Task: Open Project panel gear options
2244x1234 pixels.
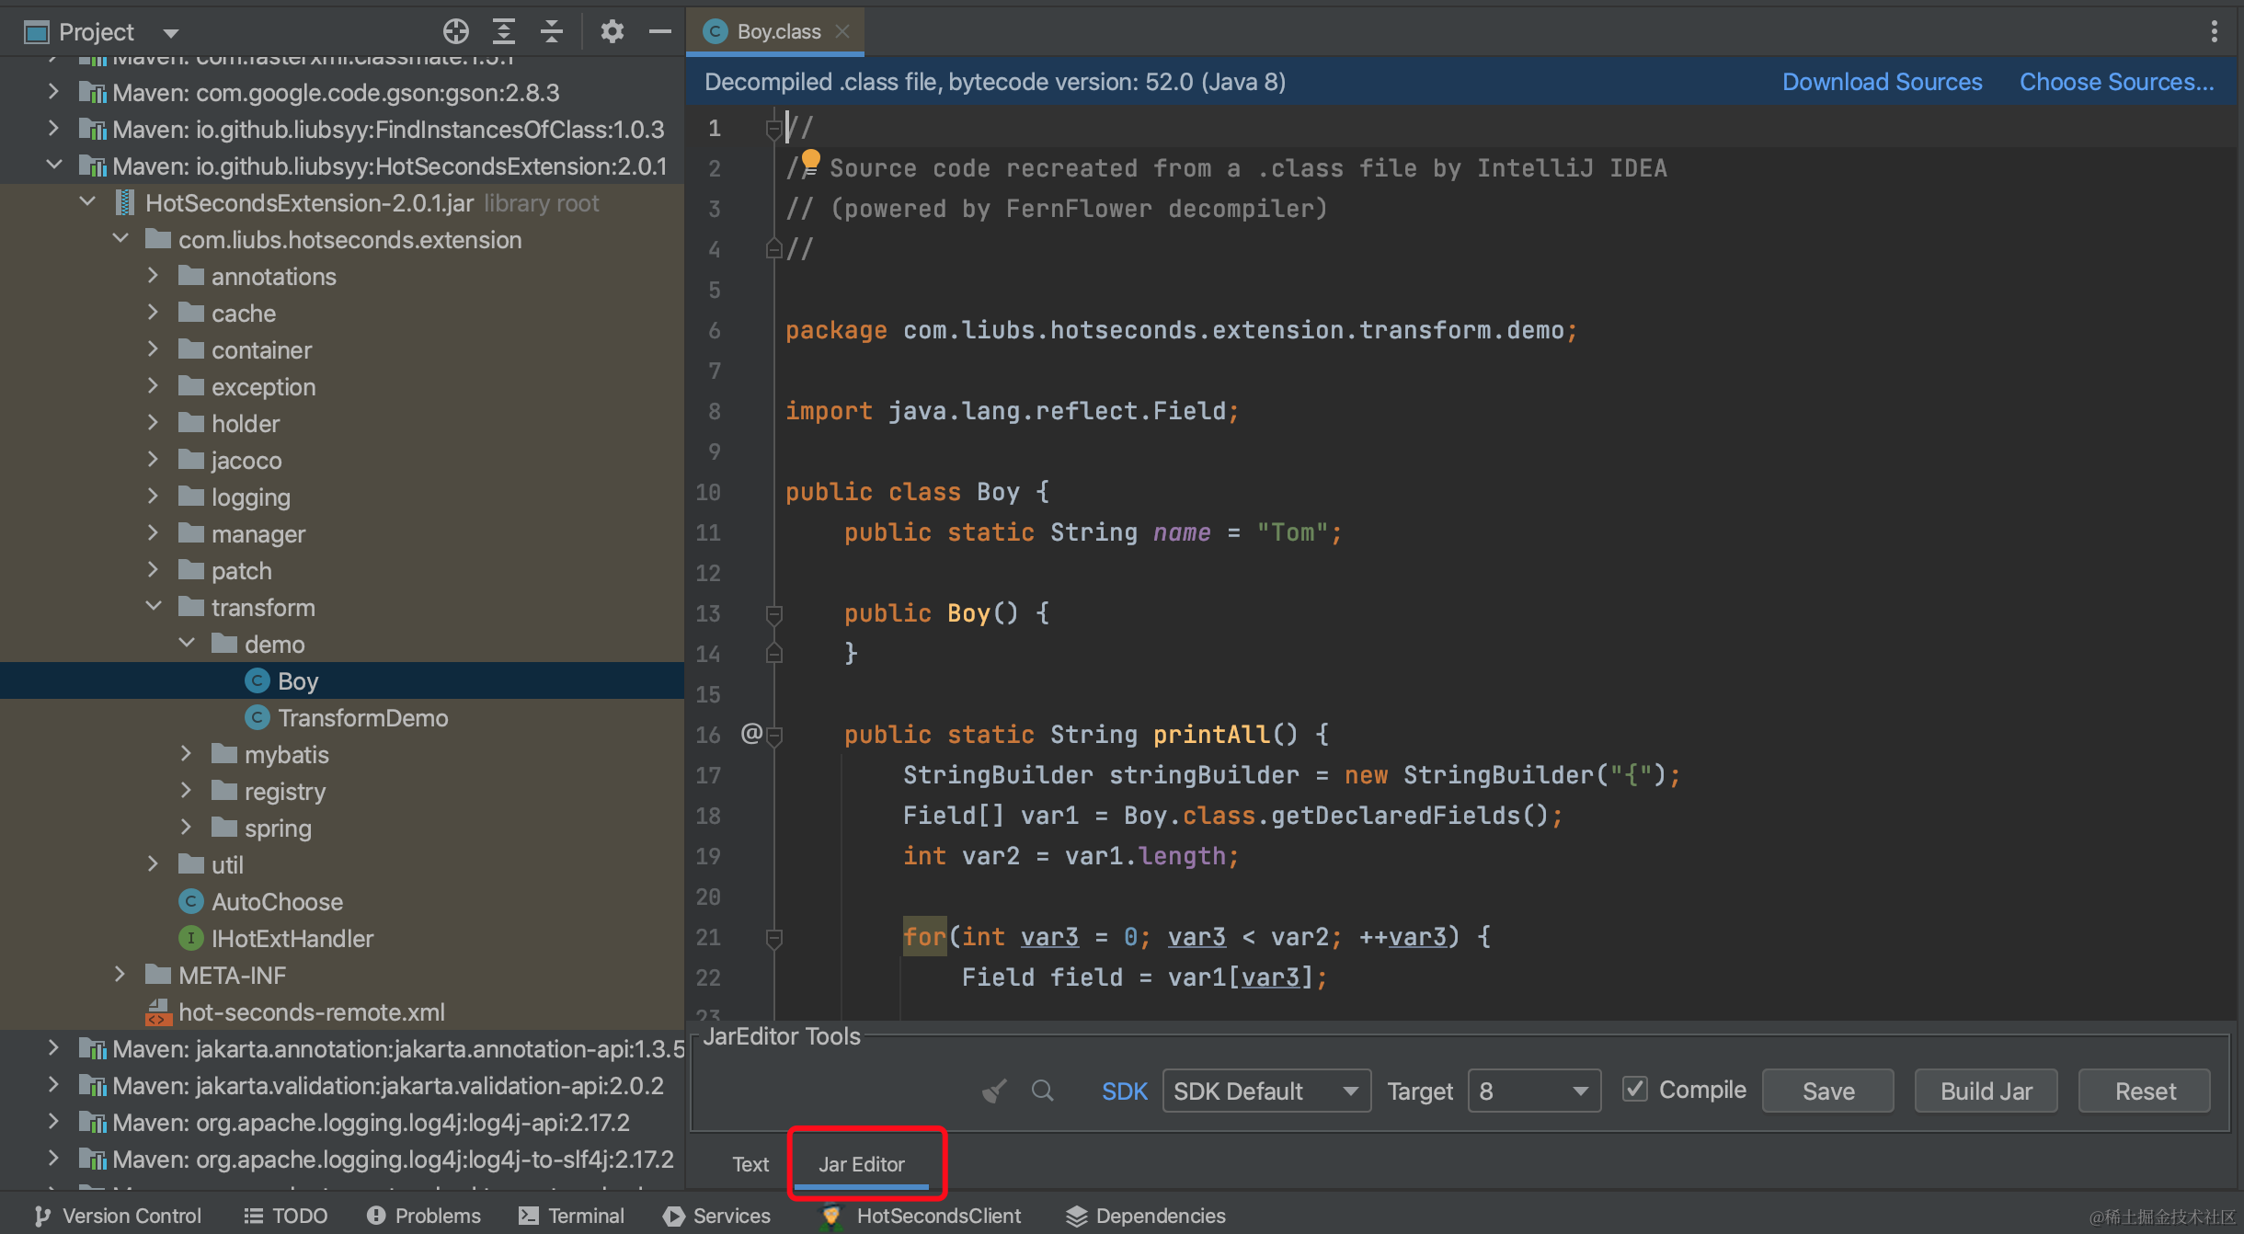Action: (612, 32)
